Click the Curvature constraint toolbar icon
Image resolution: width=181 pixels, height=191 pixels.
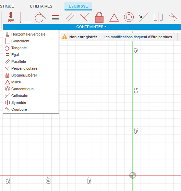tap(173, 17)
